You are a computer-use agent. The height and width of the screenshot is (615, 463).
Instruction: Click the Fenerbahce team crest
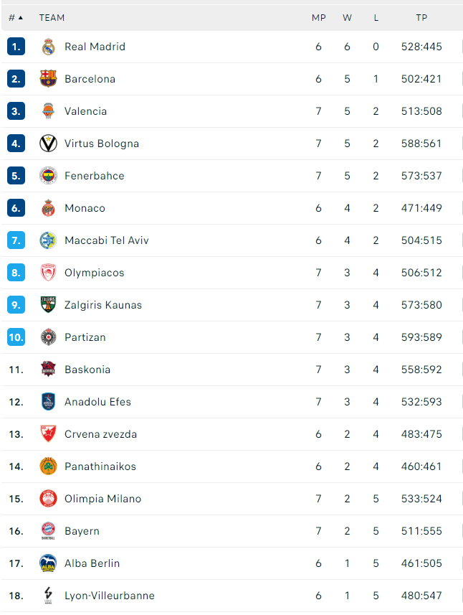pos(48,176)
